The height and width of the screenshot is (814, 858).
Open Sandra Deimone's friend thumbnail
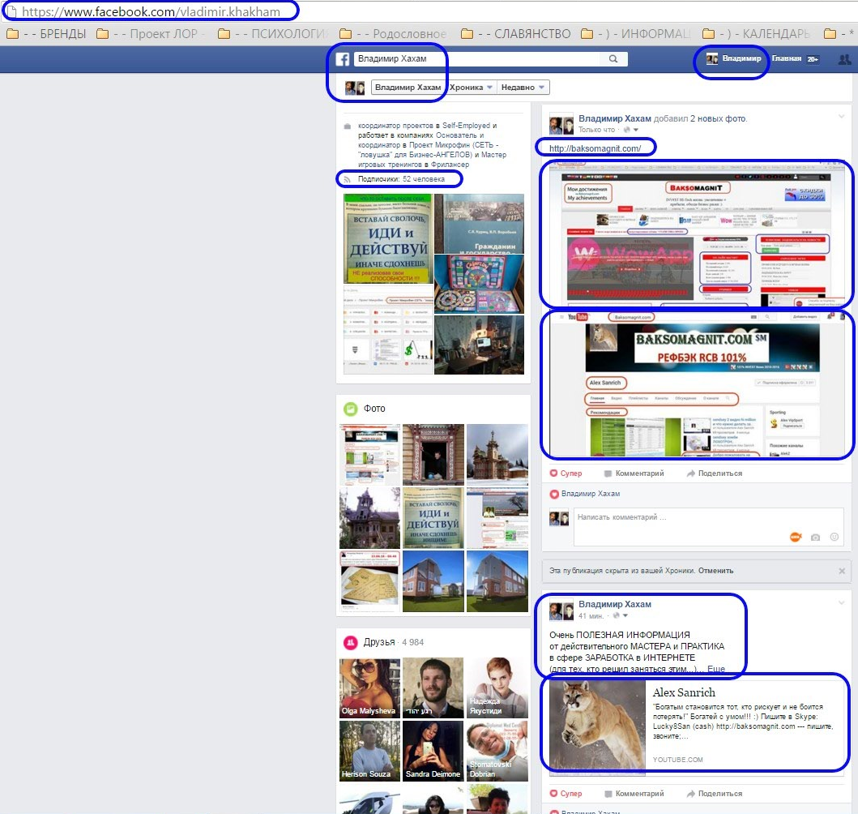click(x=433, y=751)
